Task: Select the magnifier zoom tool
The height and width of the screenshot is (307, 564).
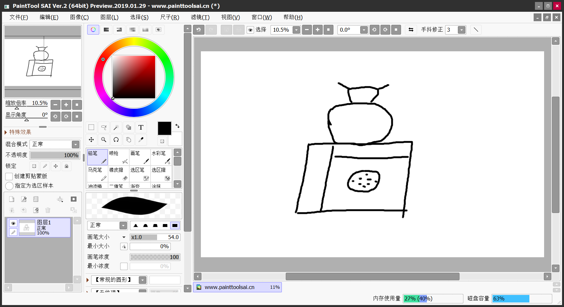Action: [104, 140]
